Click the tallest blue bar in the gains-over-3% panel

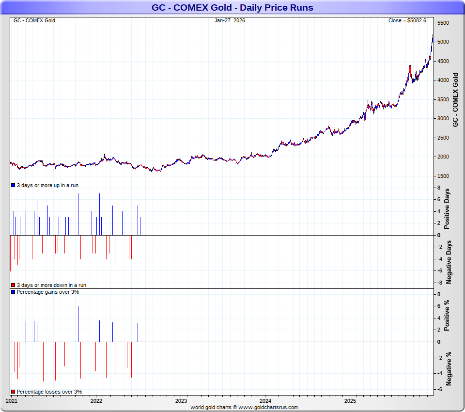pyautogui.click(x=78, y=324)
